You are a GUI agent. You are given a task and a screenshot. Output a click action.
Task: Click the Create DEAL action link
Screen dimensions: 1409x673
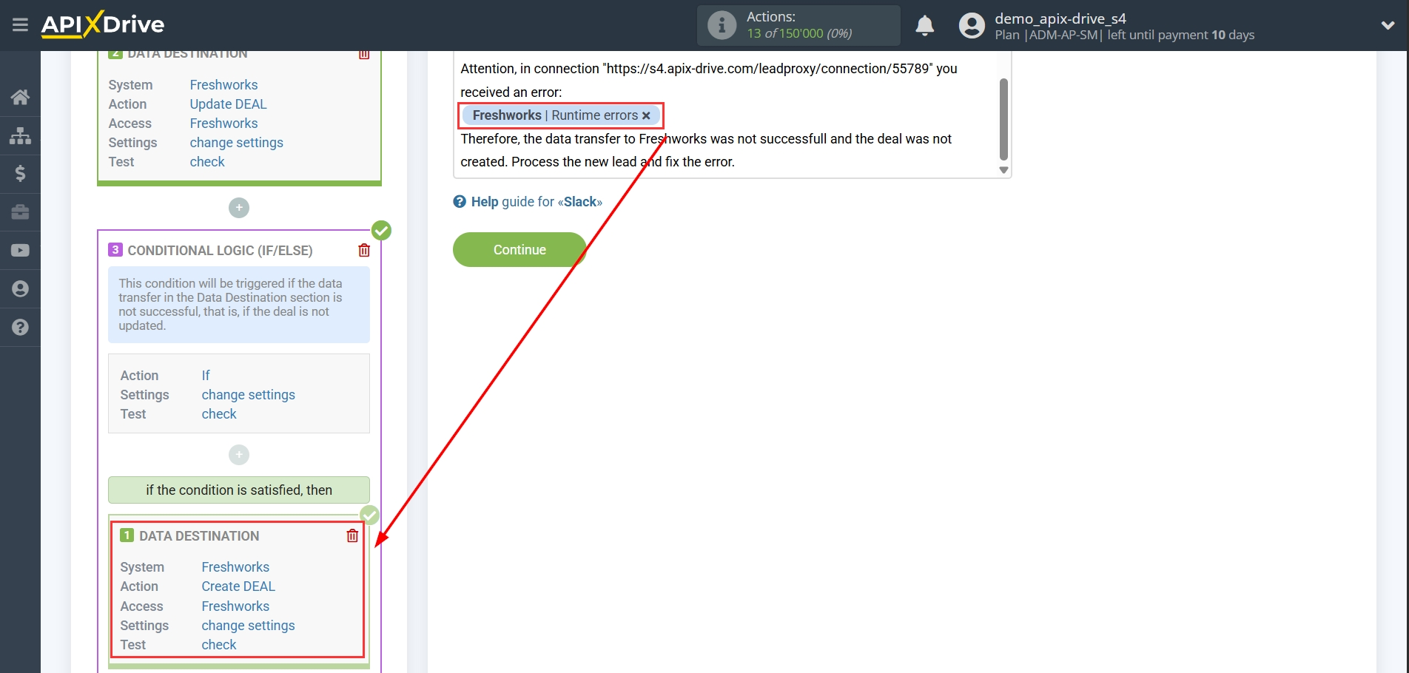pyautogui.click(x=238, y=586)
